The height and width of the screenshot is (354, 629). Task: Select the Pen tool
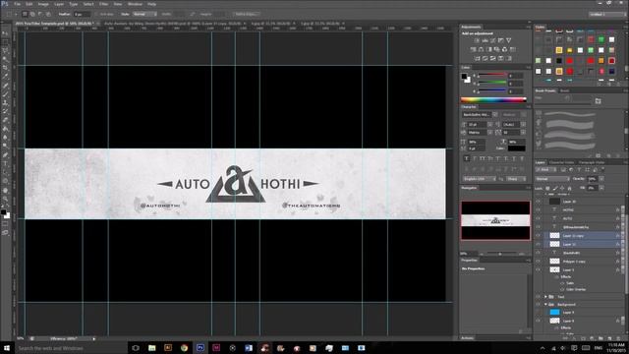point(5,155)
